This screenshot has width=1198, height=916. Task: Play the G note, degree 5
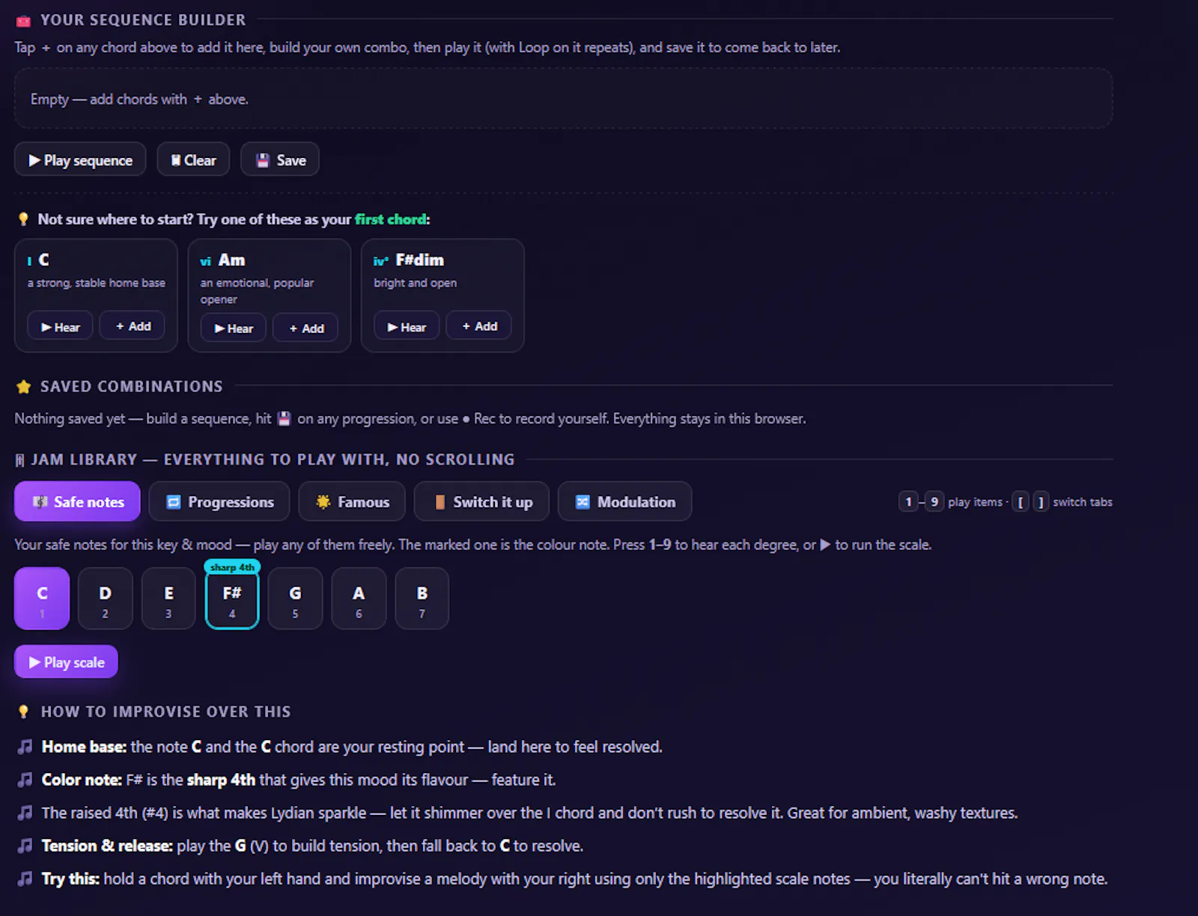point(295,599)
